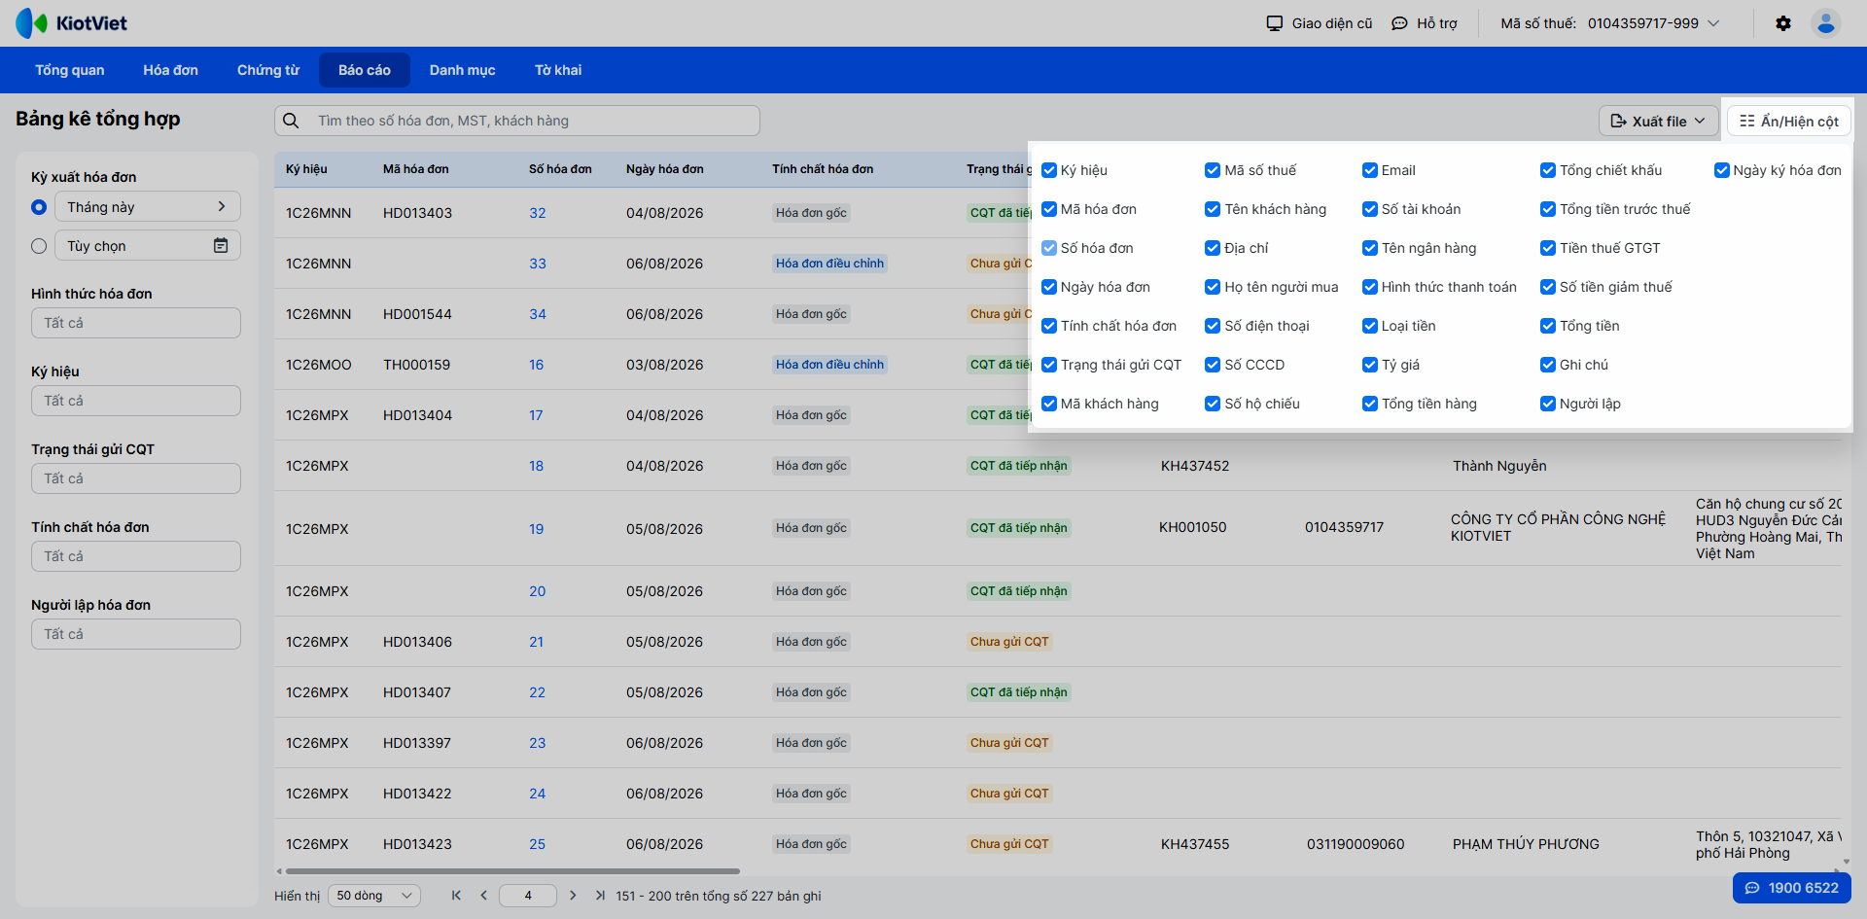Go to the last page icon
The image size is (1867, 919).
[x=600, y=896]
